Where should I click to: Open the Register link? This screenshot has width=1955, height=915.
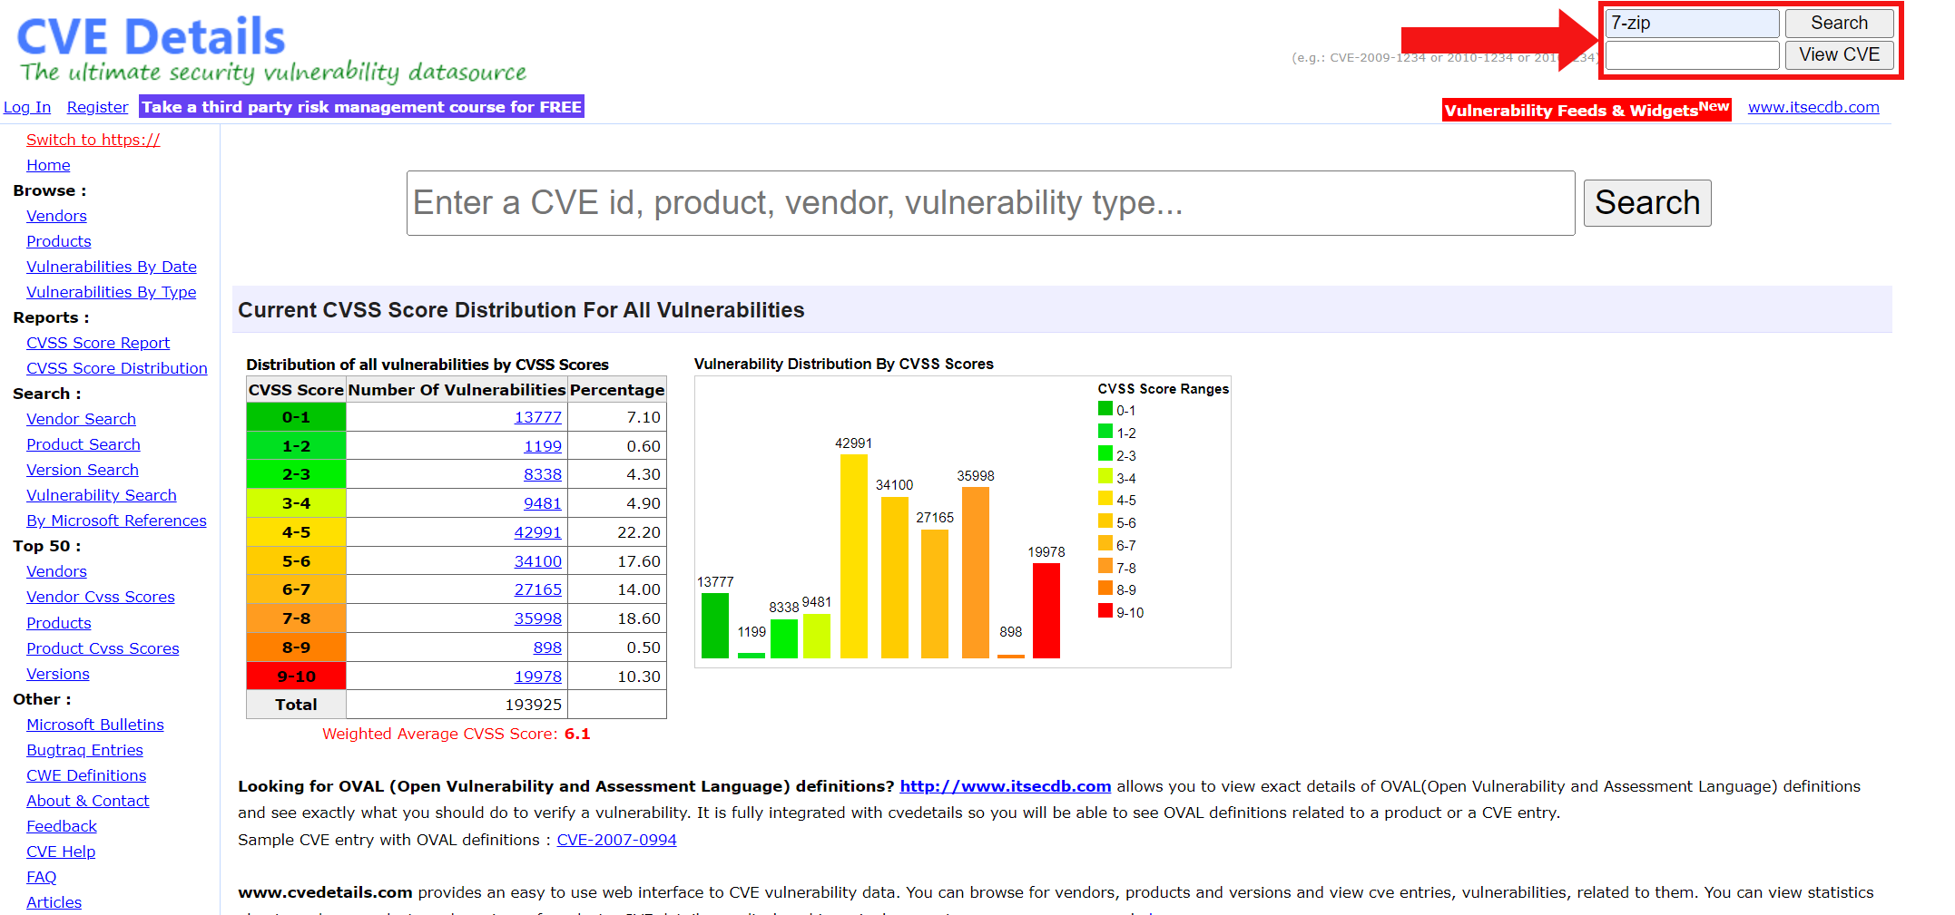click(97, 107)
